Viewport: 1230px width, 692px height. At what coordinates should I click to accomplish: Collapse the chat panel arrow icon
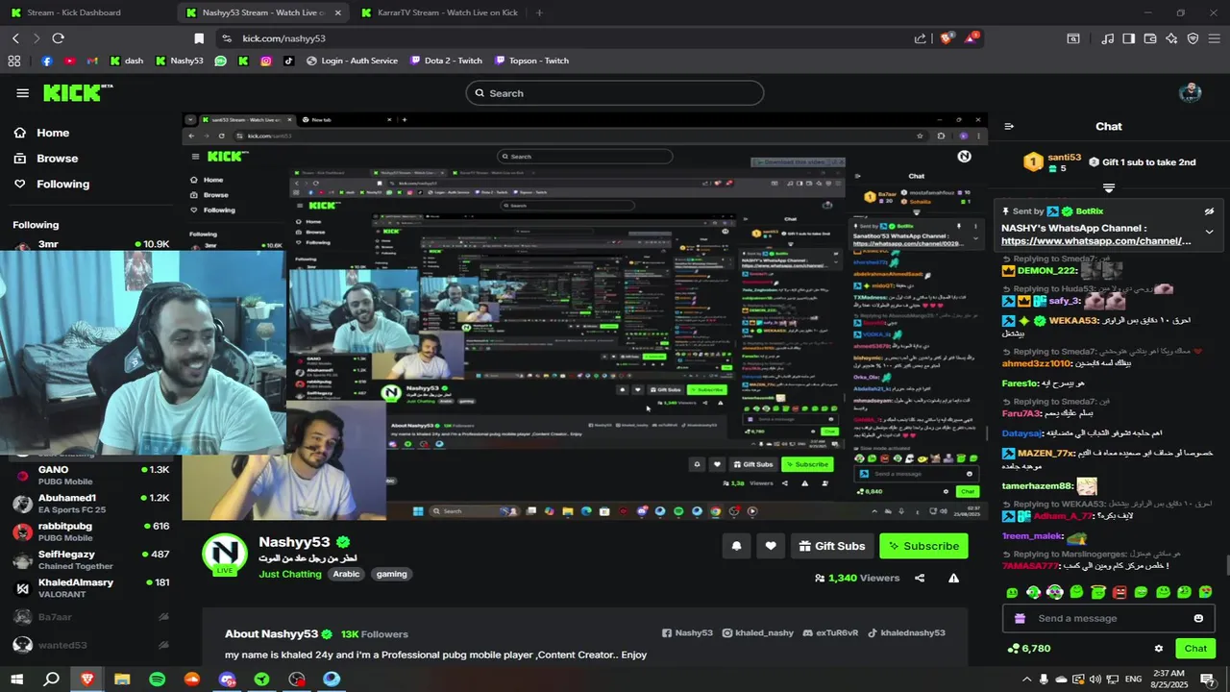1009,126
